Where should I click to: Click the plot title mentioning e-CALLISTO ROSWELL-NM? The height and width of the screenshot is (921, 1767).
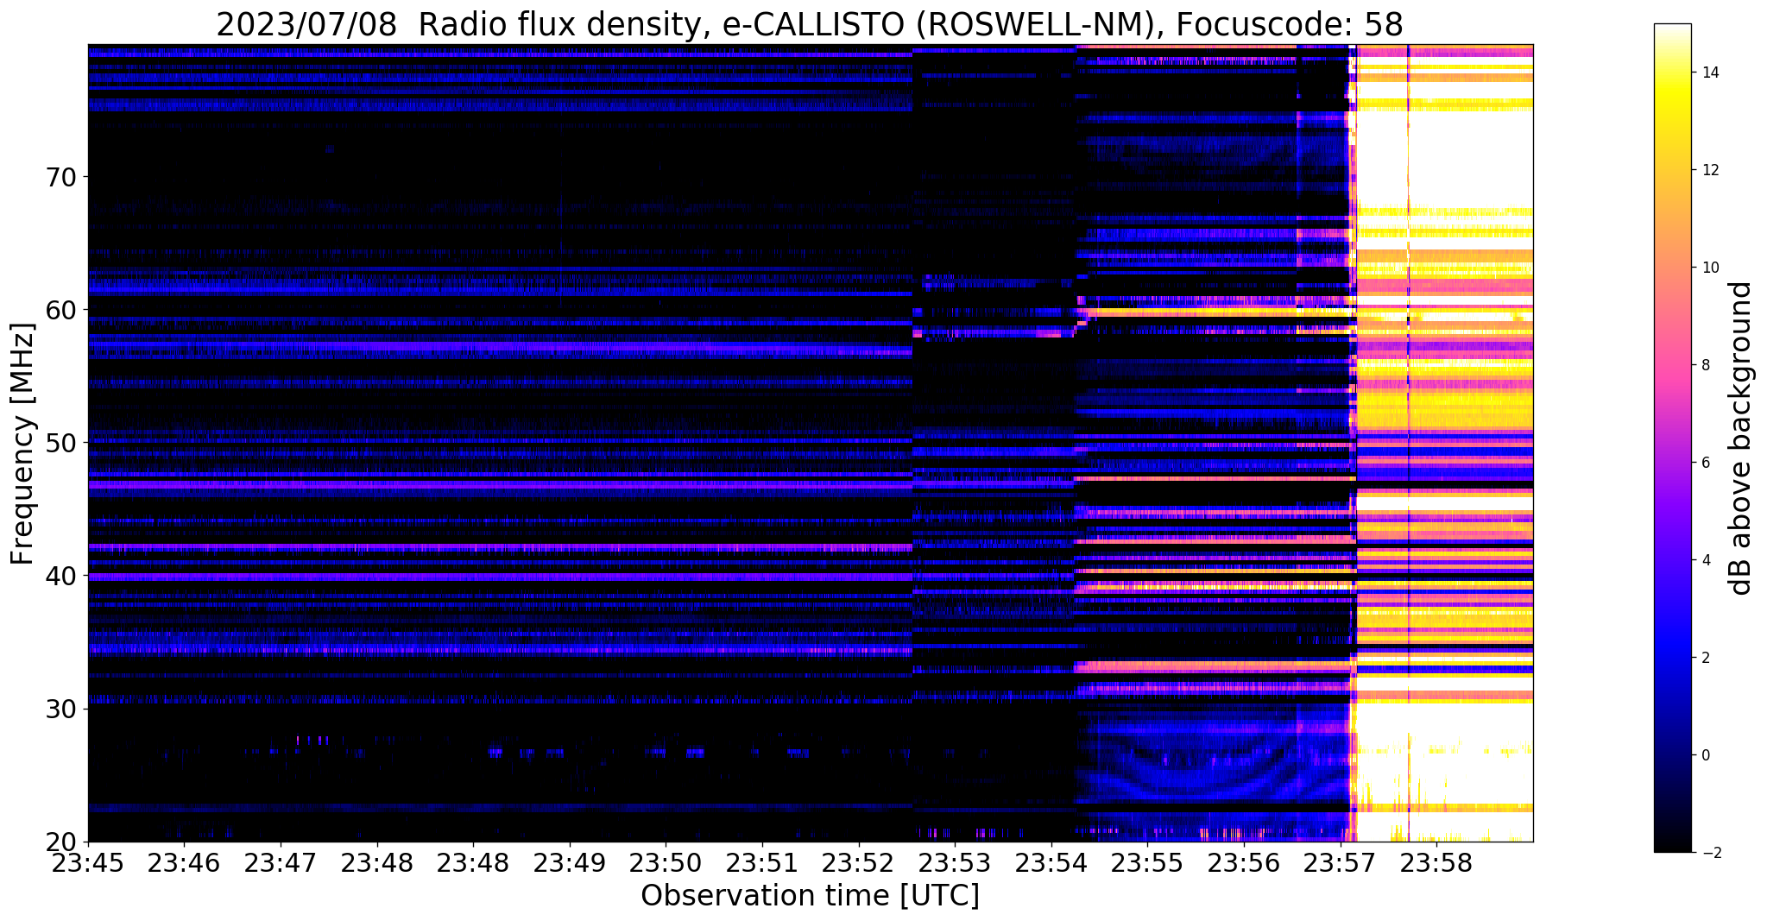(810, 24)
